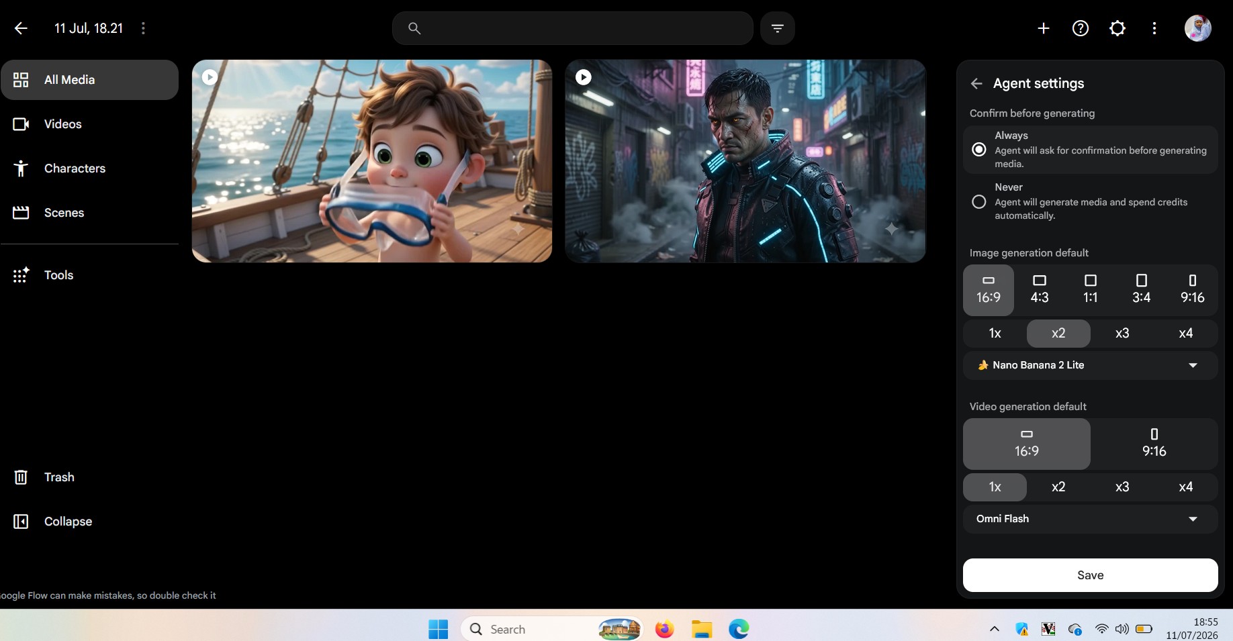Set image aspect ratio to 3:4
The width and height of the screenshot is (1233, 641).
click(1142, 290)
